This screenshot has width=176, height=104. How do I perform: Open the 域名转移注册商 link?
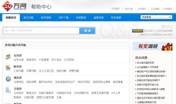pyautogui.click(x=101, y=82)
